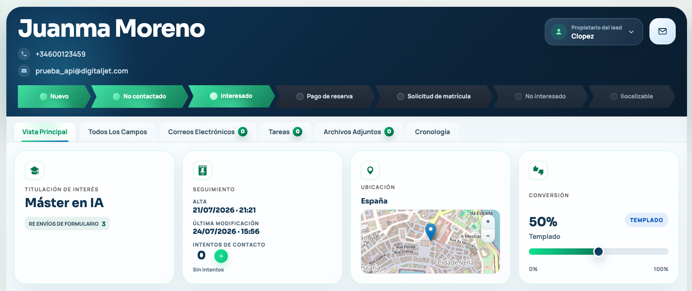Click the 50% conversion value
This screenshot has width=692, height=291.
pyautogui.click(x=543, y=222)
